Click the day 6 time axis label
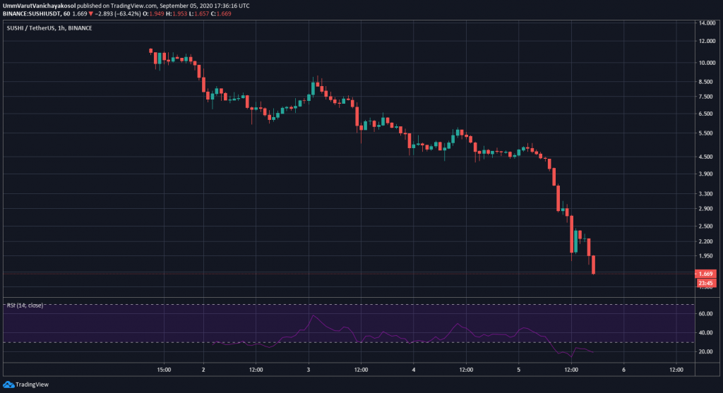Screen dimensions: 723x393 (x=623, y=369)
